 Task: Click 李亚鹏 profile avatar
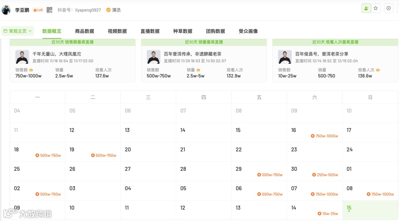6,10
